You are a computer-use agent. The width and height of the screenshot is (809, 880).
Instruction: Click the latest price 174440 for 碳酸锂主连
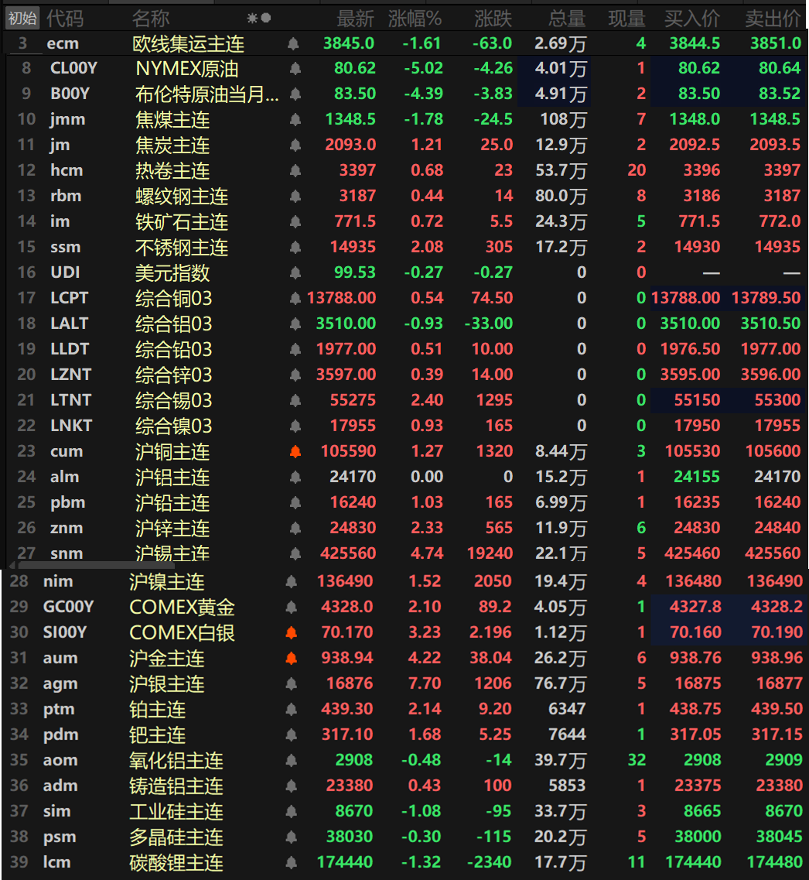[x=345, y=862]
